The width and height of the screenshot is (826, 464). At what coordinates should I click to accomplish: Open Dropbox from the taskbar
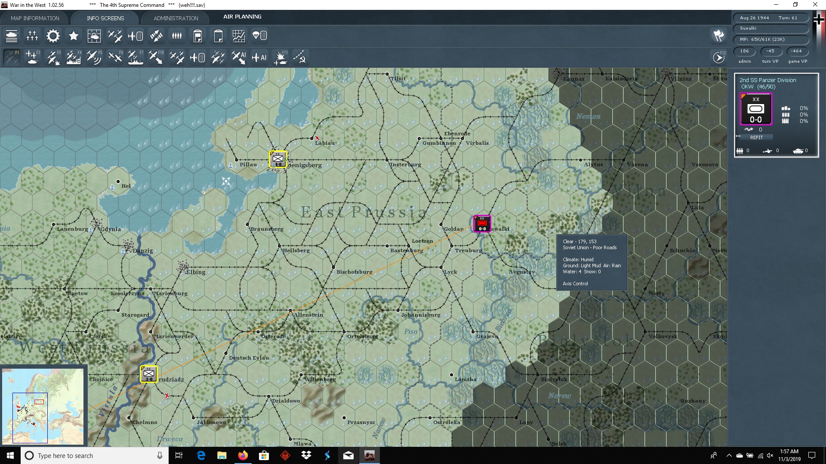pos(306,455)
